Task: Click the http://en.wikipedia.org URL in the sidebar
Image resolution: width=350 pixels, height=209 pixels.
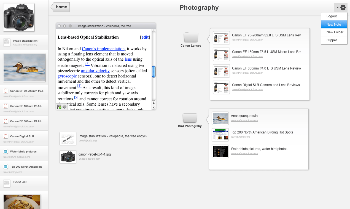Action: click(x=25, y=45)
